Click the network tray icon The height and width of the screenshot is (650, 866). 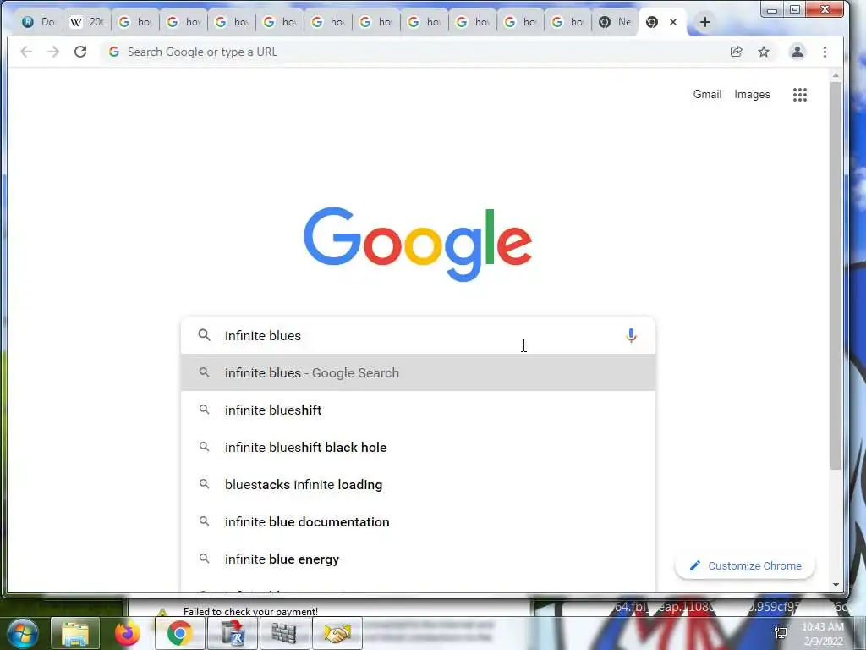(781, 633)
